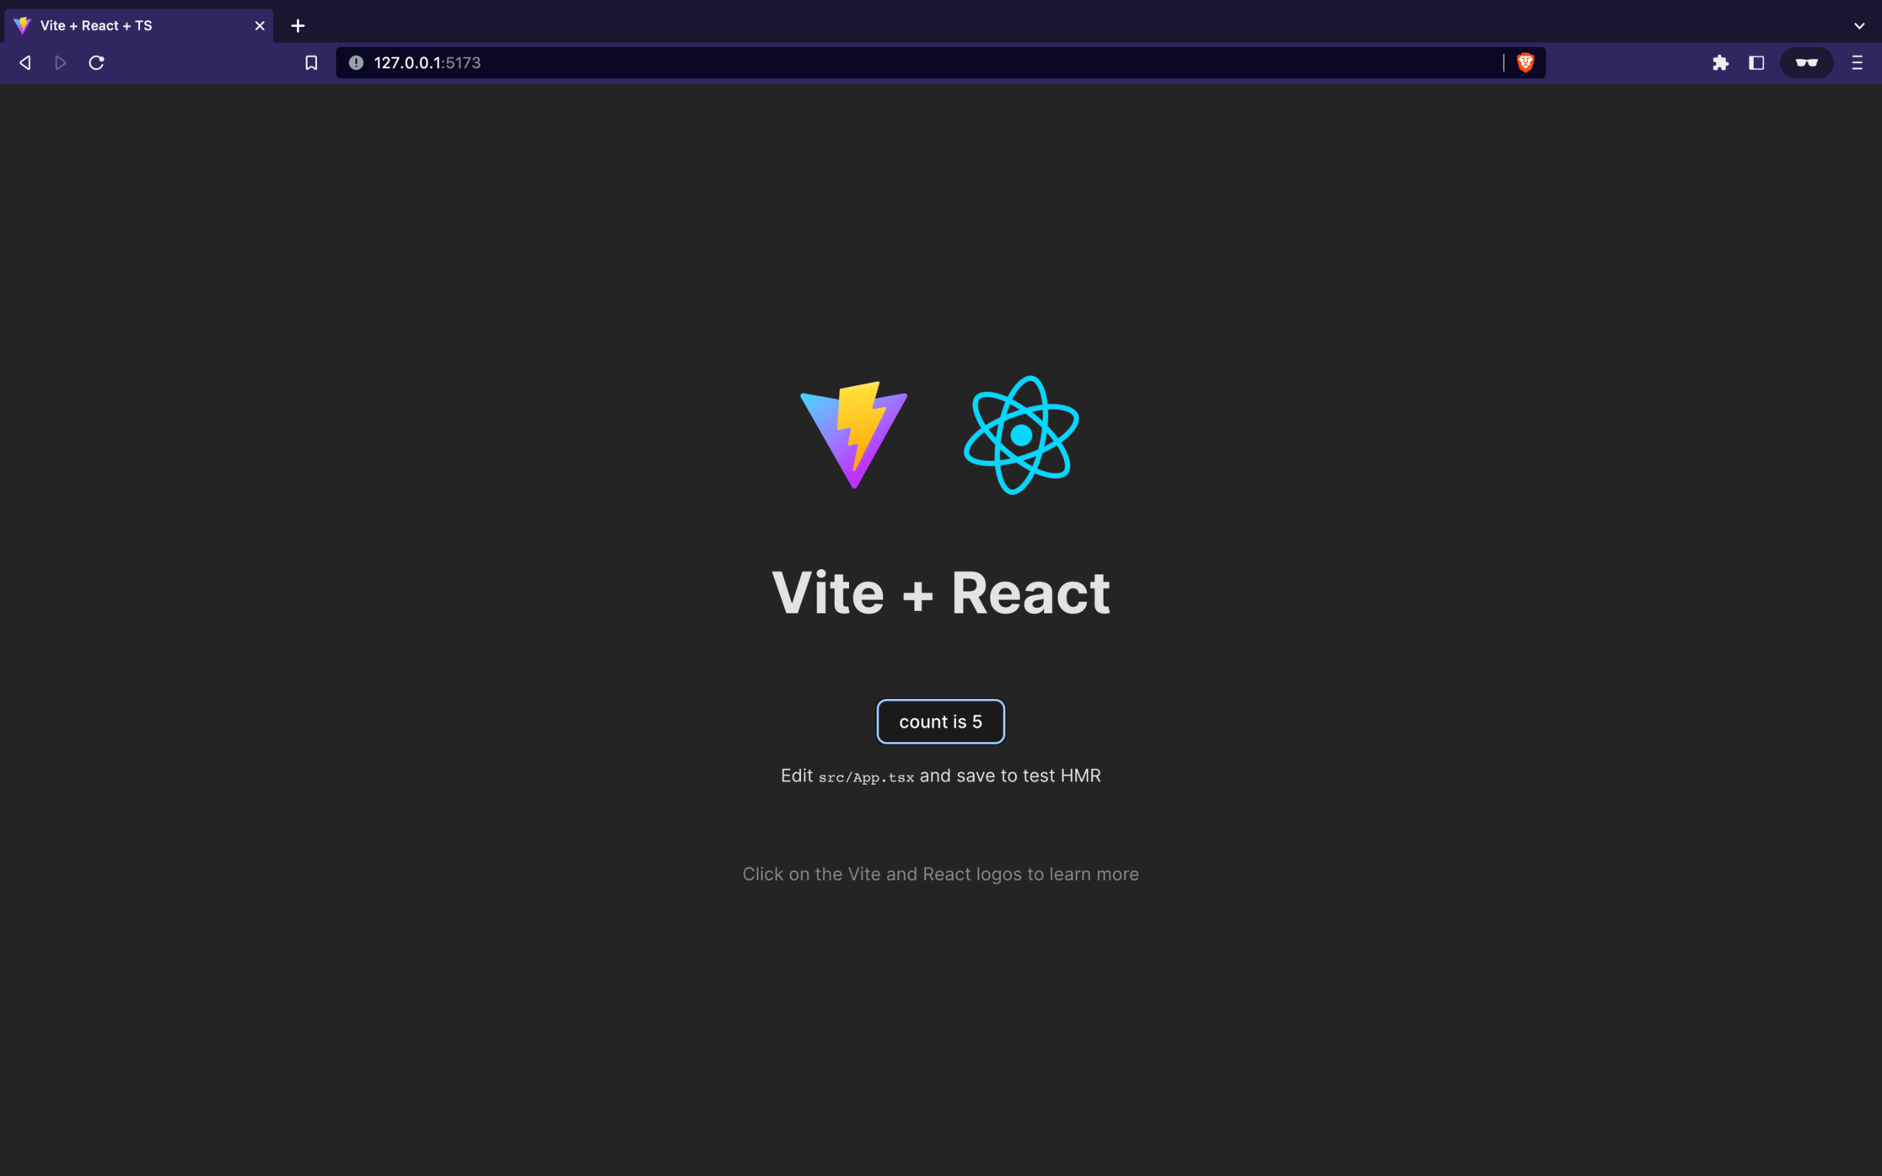Open the Brave hamburger main menu
The height and width of the screenshot is (1176, 1882).
pos(1857,62)
